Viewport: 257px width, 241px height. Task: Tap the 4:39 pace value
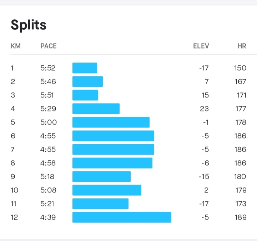(48, 217)
